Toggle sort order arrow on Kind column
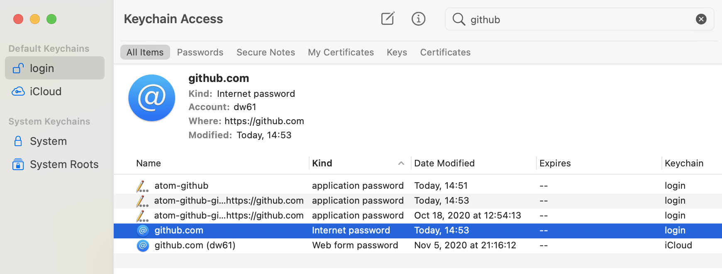The height and width of the screenshot is (274, 722). pyautogui.click(x=401, y=163)
